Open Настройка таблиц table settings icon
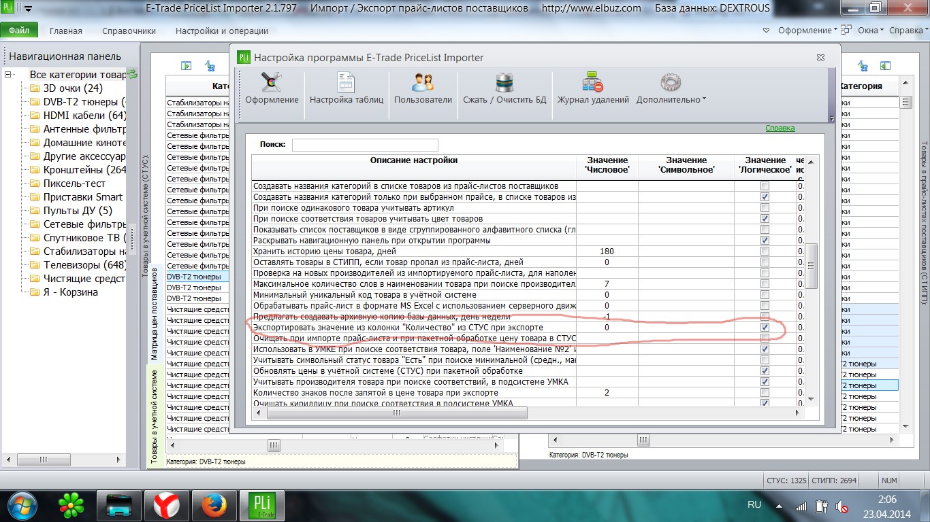The width and height of the screenshot is (930, 522). pos(347,82)
